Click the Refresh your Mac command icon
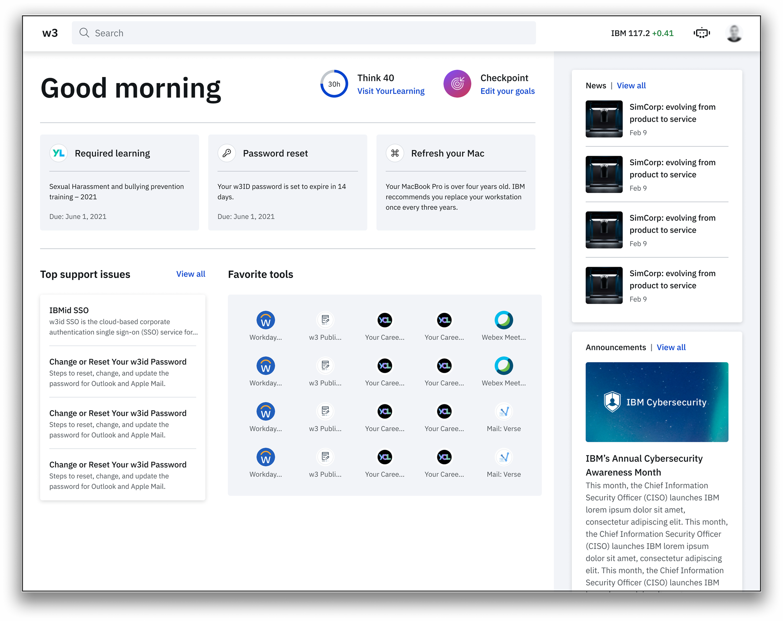Screen dimensions: 783x621 (395, 153)
